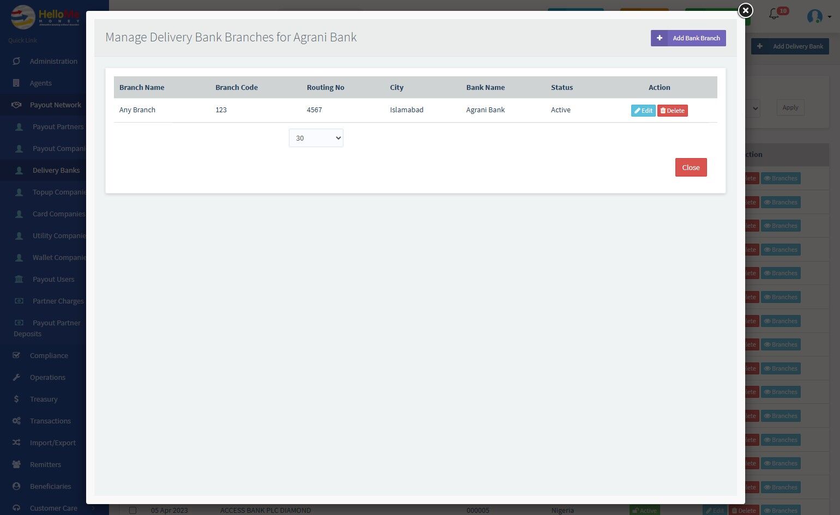This screenshot has height=515, width=840.
Task: Click the Administration icon in the sidebar
Action: 16,61
